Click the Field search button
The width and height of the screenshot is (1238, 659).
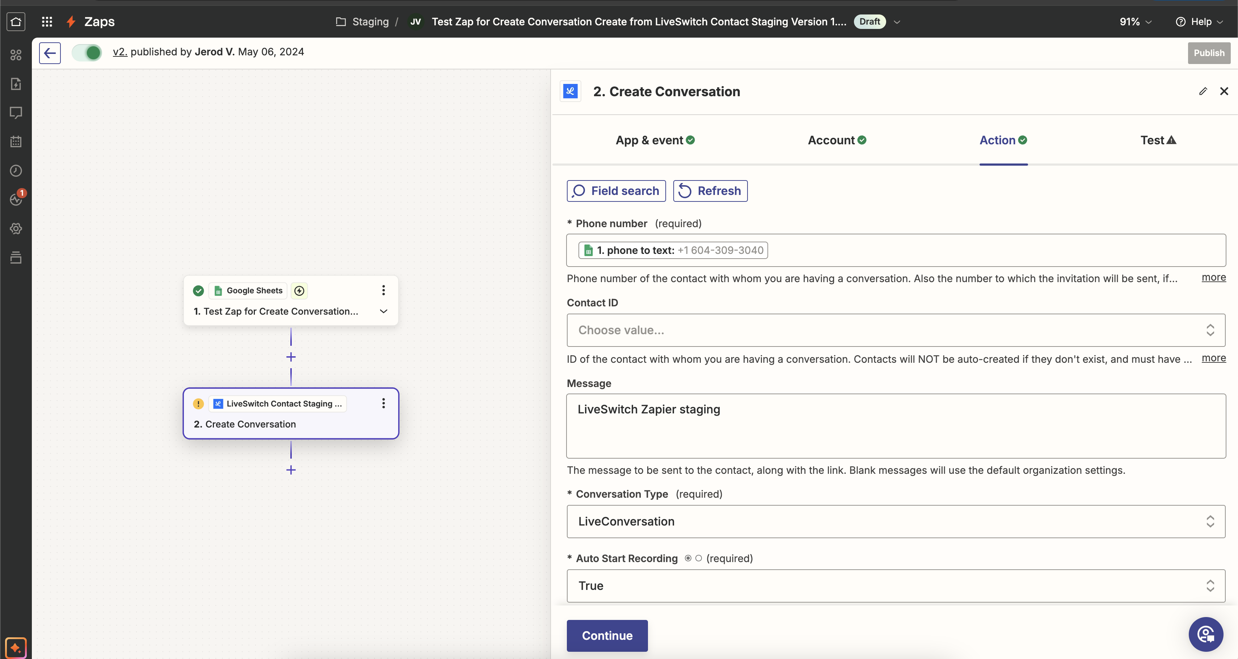(616, 191)
